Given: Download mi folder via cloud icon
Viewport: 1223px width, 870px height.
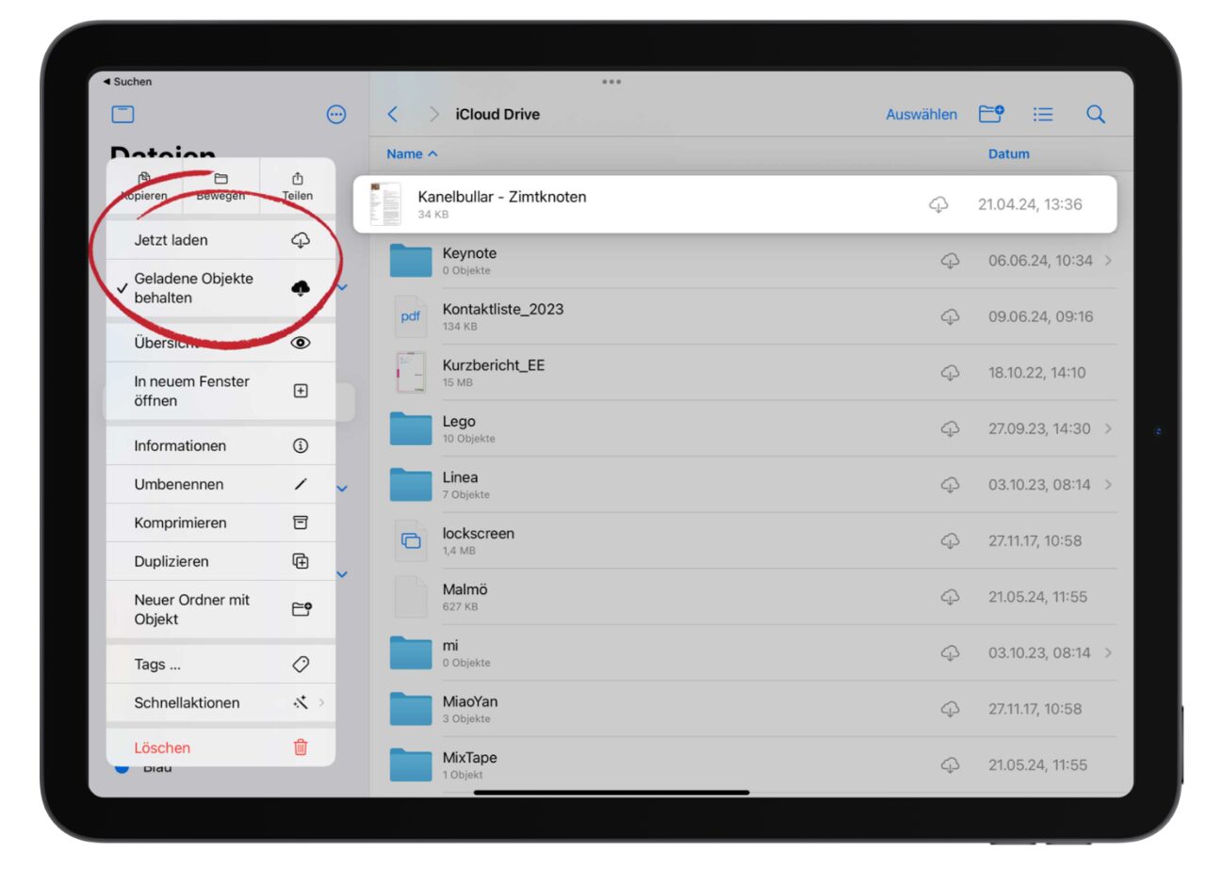Looking at the screenshot, I should (x=951, y=652).
